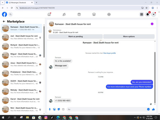Click 'Yes, are you interested?' message bubble
The width and height of the screenshot is (160, 120).
click(142, 82)
